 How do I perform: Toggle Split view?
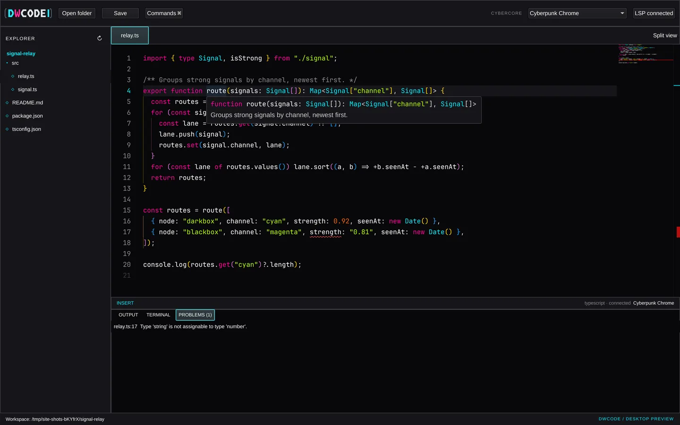point(665,35)
